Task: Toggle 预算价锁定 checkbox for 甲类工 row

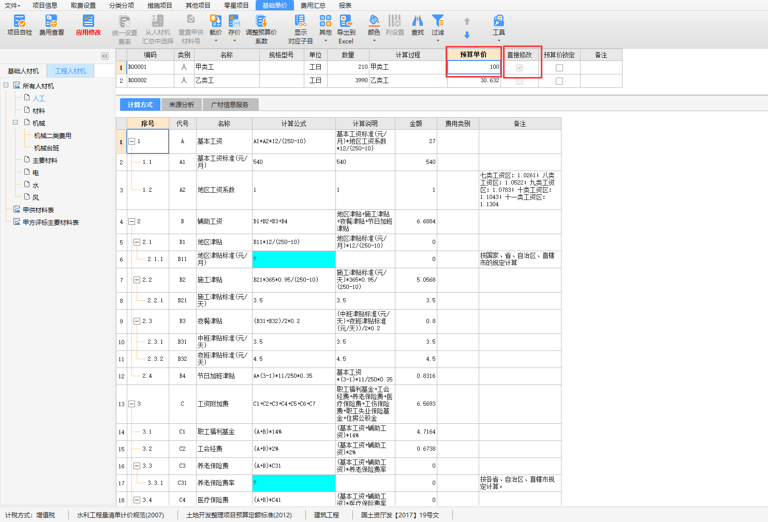Action: (x=559, y=68)
